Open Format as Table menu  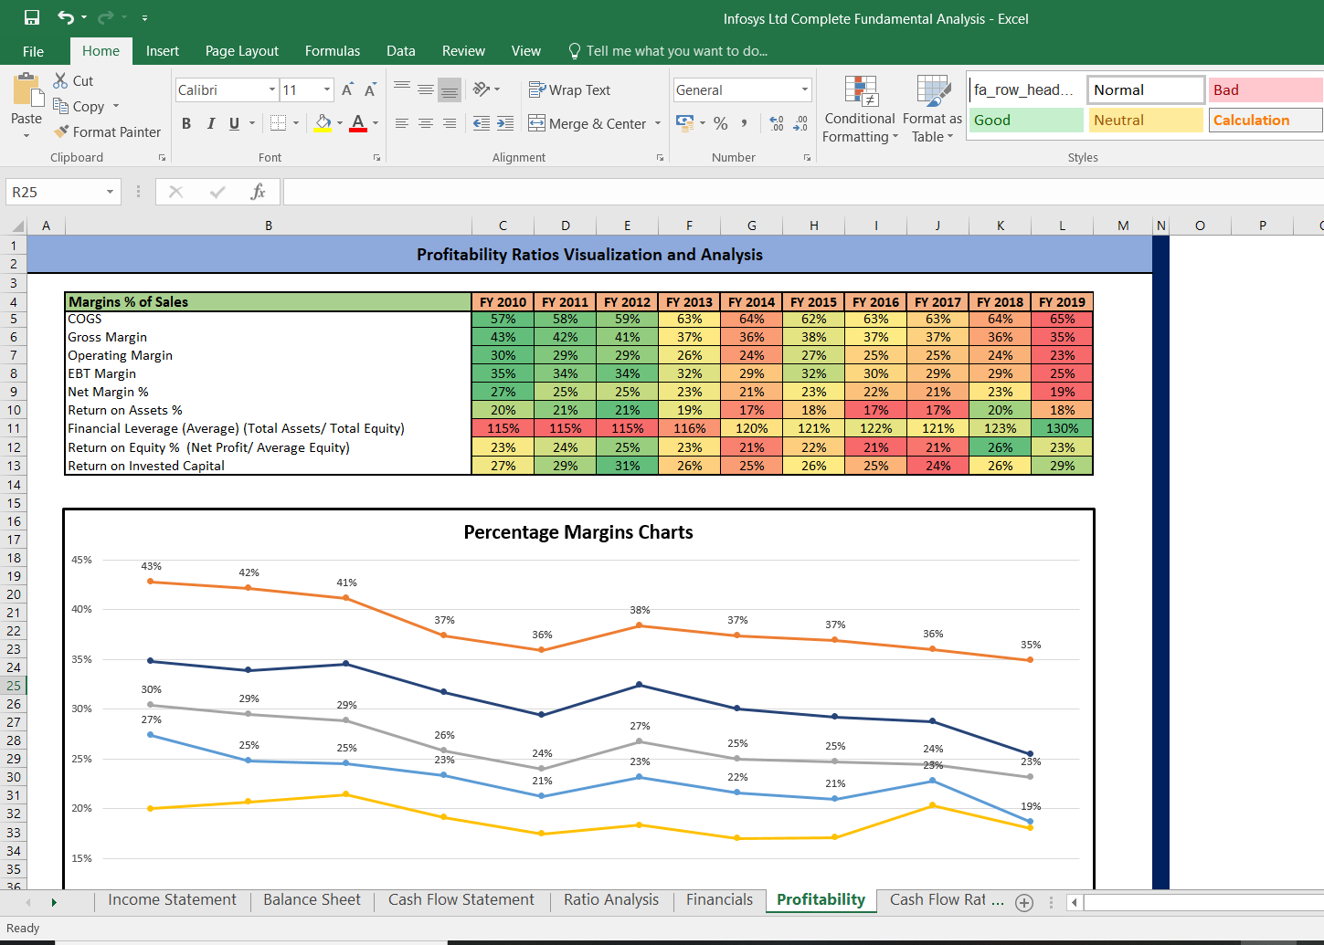pyautogui.click(x=932, y=110)
